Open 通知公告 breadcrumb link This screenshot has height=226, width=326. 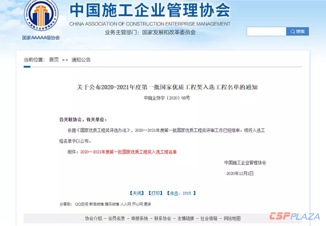coord(81,60)
